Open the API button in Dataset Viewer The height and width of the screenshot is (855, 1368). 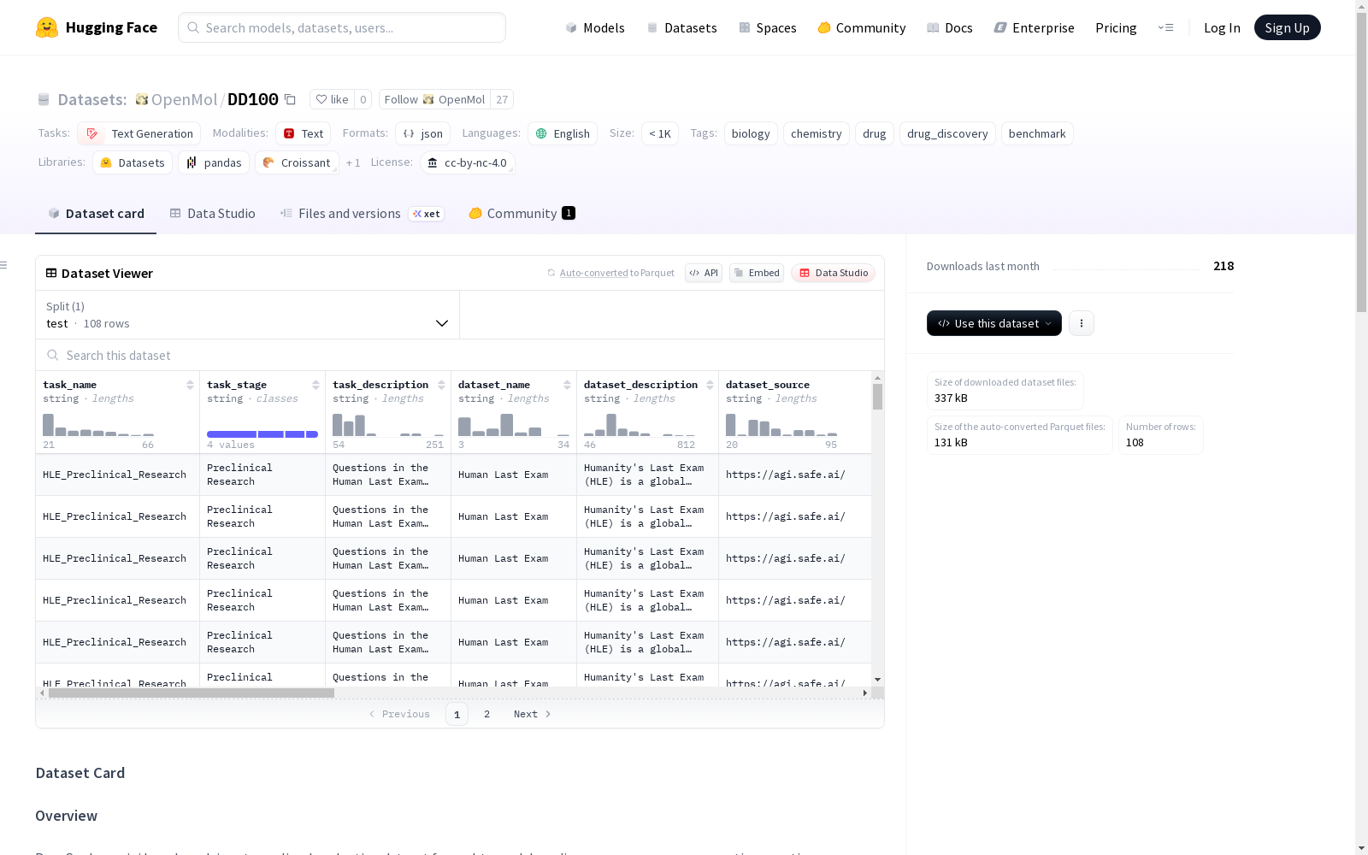pyautogui.click(x=704, y=273)
